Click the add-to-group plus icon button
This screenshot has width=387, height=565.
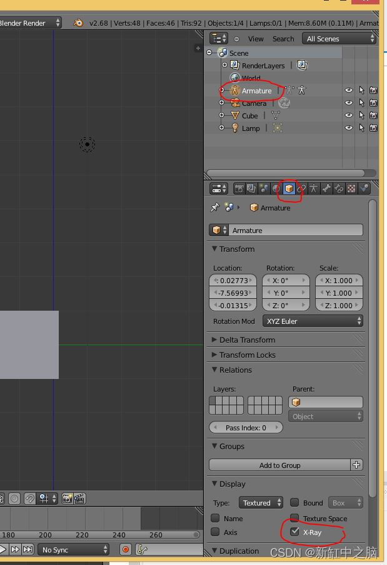coord(356,465)
